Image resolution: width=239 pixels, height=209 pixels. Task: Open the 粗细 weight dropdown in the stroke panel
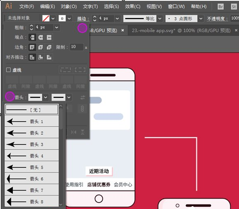tap(57, 27)
